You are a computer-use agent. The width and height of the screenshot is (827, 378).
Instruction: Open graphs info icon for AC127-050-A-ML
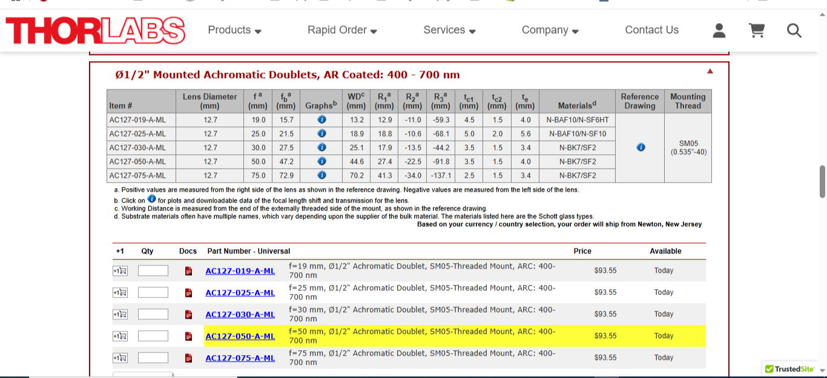322,161
